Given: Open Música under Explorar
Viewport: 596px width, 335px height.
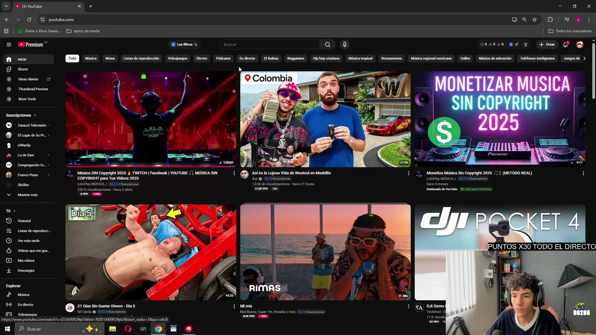Looking at the screenshot, I should click(x=29, y=295).
